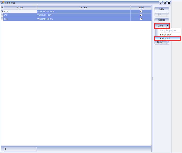Click the grid column selector icon
This screenshot has width=182, height=153.
pyautogui.click(x=2, y=8)
